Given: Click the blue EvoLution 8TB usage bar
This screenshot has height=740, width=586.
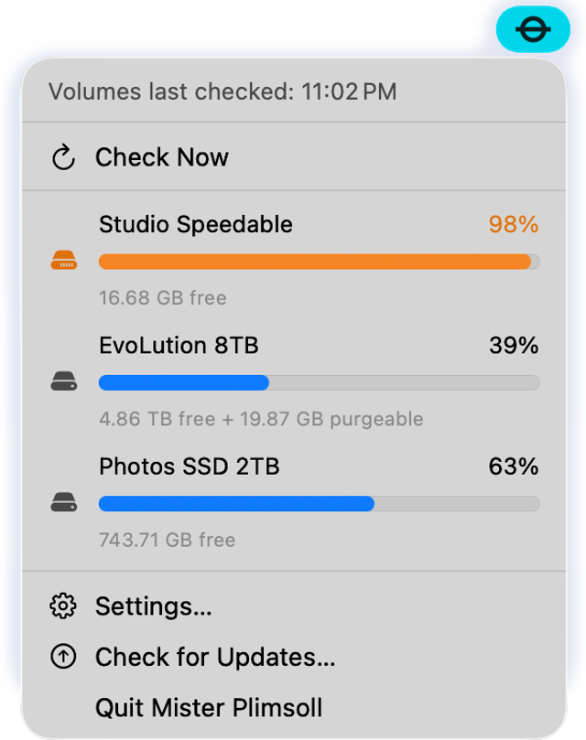Looking at the screenshot, I should coord(319,382).
